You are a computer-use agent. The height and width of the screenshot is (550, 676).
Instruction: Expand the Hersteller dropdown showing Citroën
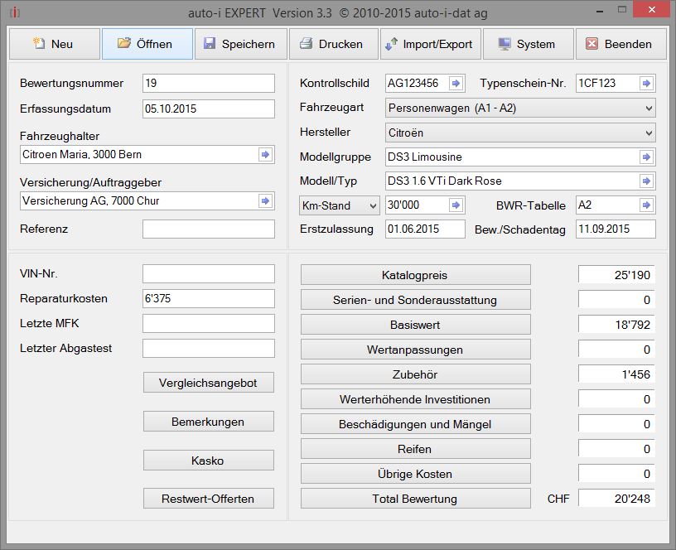[x=520, y=133]
